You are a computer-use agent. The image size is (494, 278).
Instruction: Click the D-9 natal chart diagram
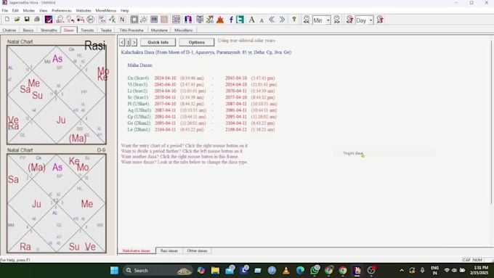(57, 203)
